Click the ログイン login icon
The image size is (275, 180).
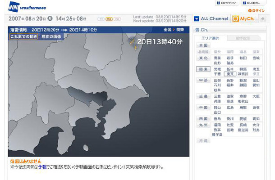point(250,11)
